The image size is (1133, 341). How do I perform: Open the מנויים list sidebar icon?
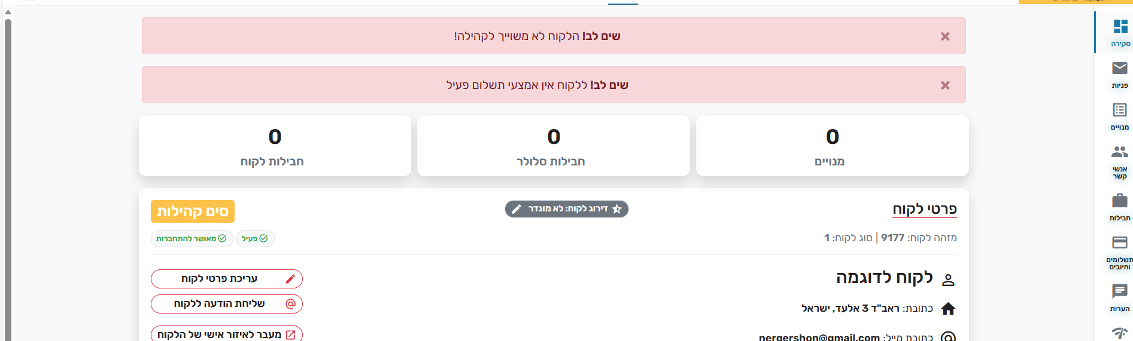(1120, 116)
